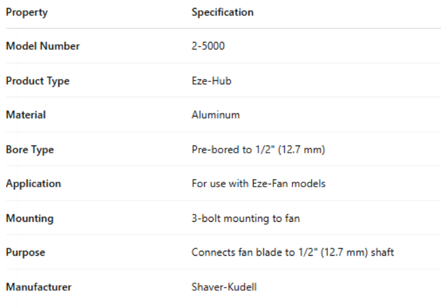Screen dimensions: 441x308
Task: Click the '3-bolt mounting to fan' value
Action: pos(245,218)
